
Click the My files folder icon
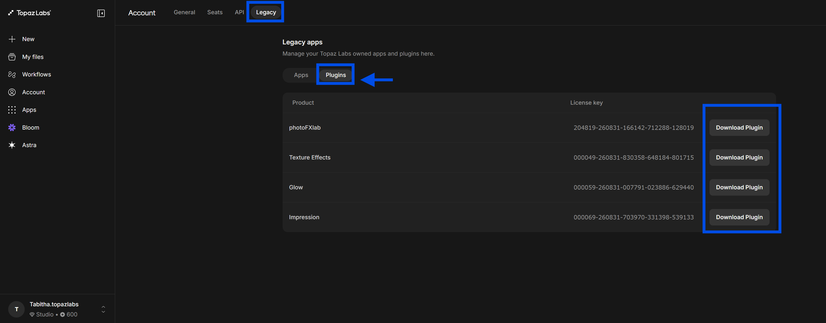tap(12, 57)
